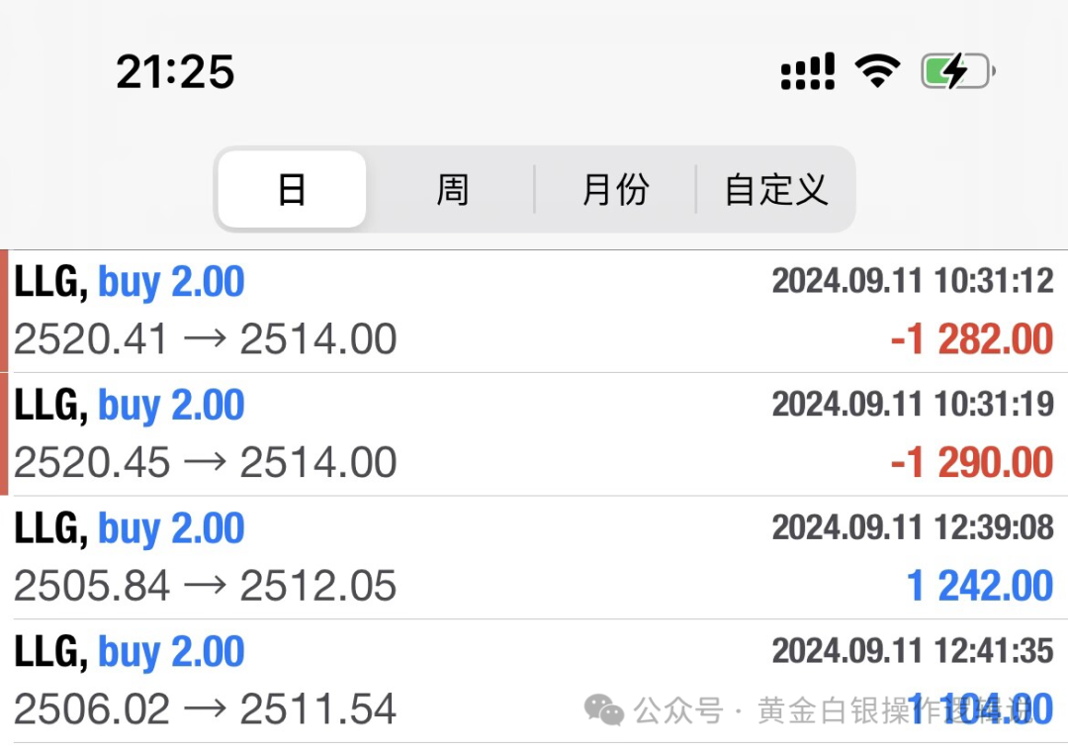Switch to the 周 (week) tab
Viewport: 1068px width, 753px height.
tap(453, 189)
